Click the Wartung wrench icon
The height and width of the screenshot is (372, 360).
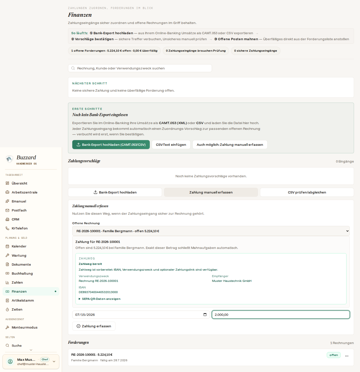coord(7,255)
